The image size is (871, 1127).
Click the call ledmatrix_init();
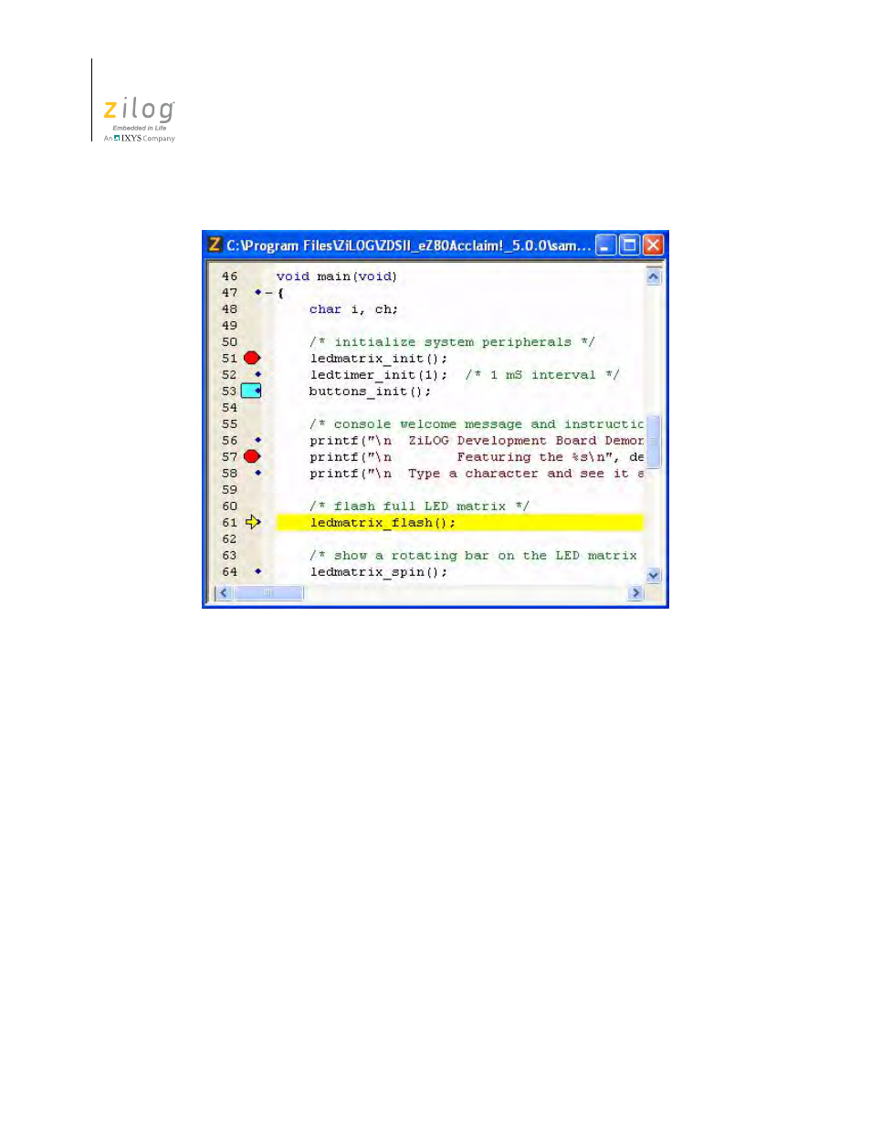[x=379, y=359]
